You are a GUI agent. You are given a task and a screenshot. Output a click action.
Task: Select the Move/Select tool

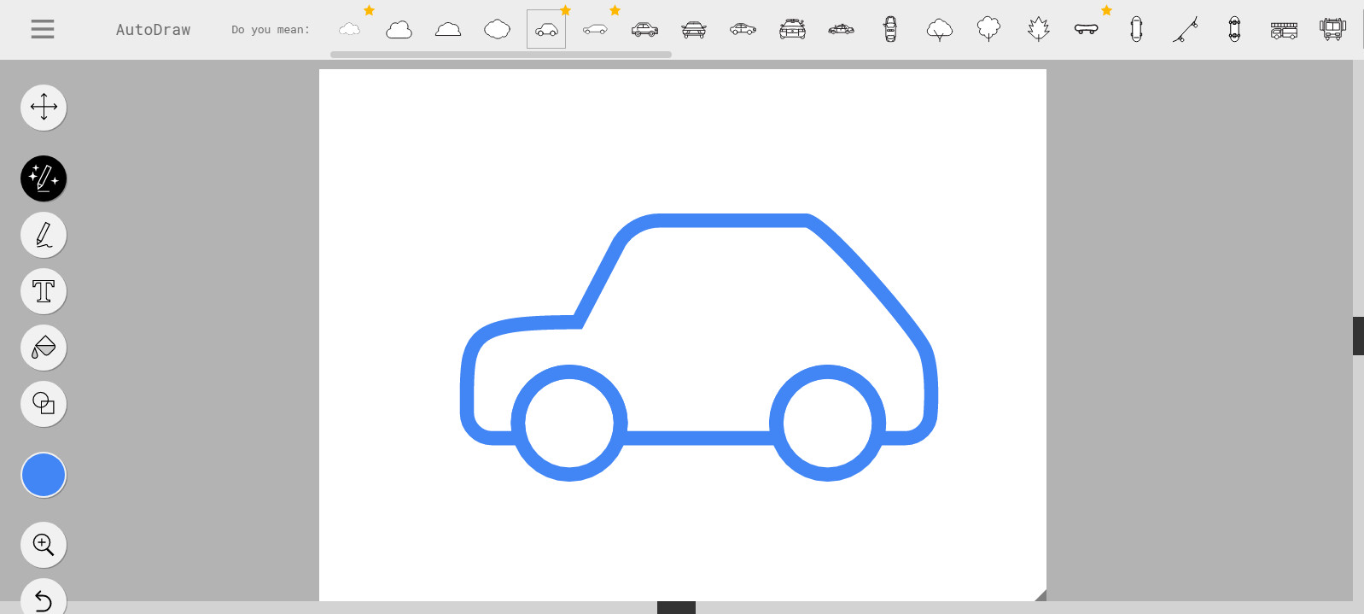pos(44,108)
